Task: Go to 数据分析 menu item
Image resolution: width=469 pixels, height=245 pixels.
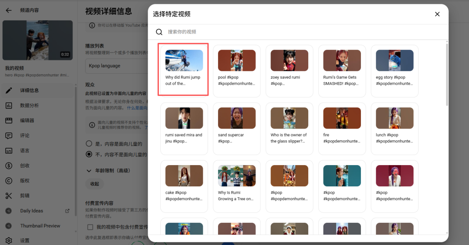Action: (37, 105)
